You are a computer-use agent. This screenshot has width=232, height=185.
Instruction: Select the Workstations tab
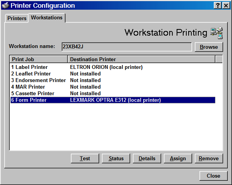(47, 18)
